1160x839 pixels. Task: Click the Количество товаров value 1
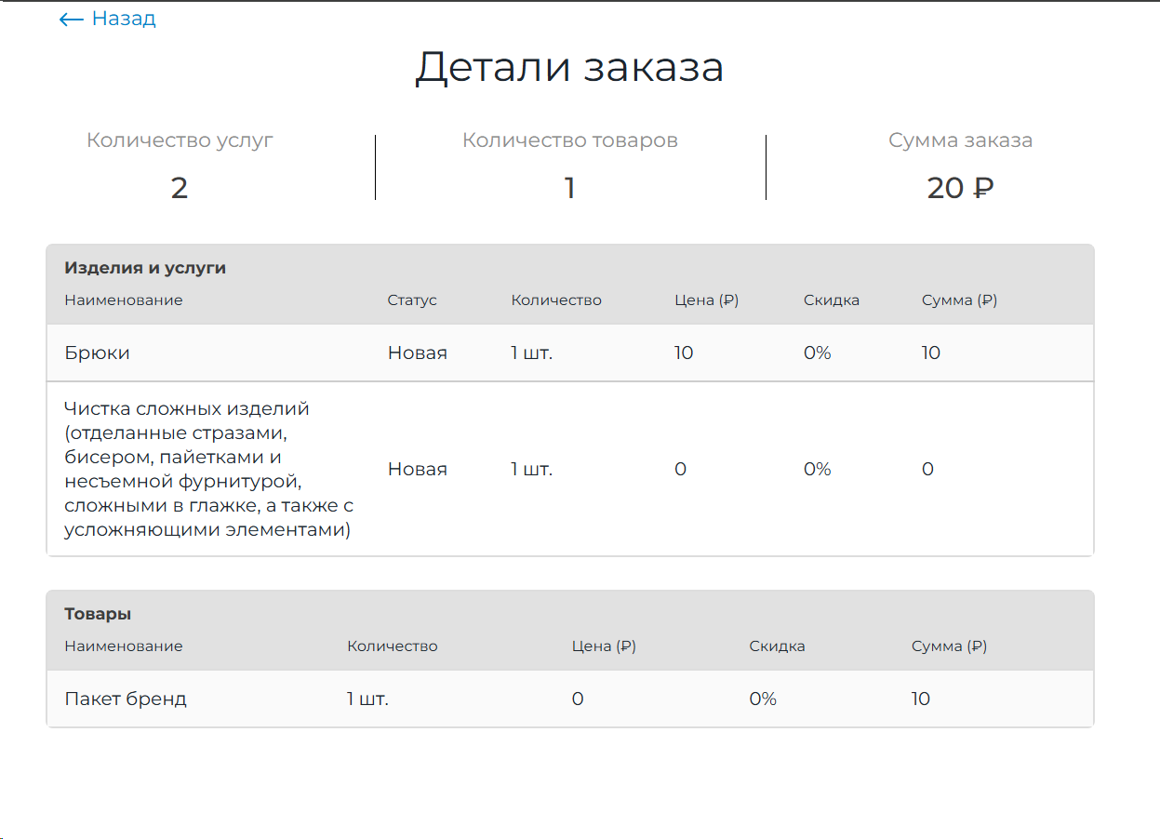569,188
